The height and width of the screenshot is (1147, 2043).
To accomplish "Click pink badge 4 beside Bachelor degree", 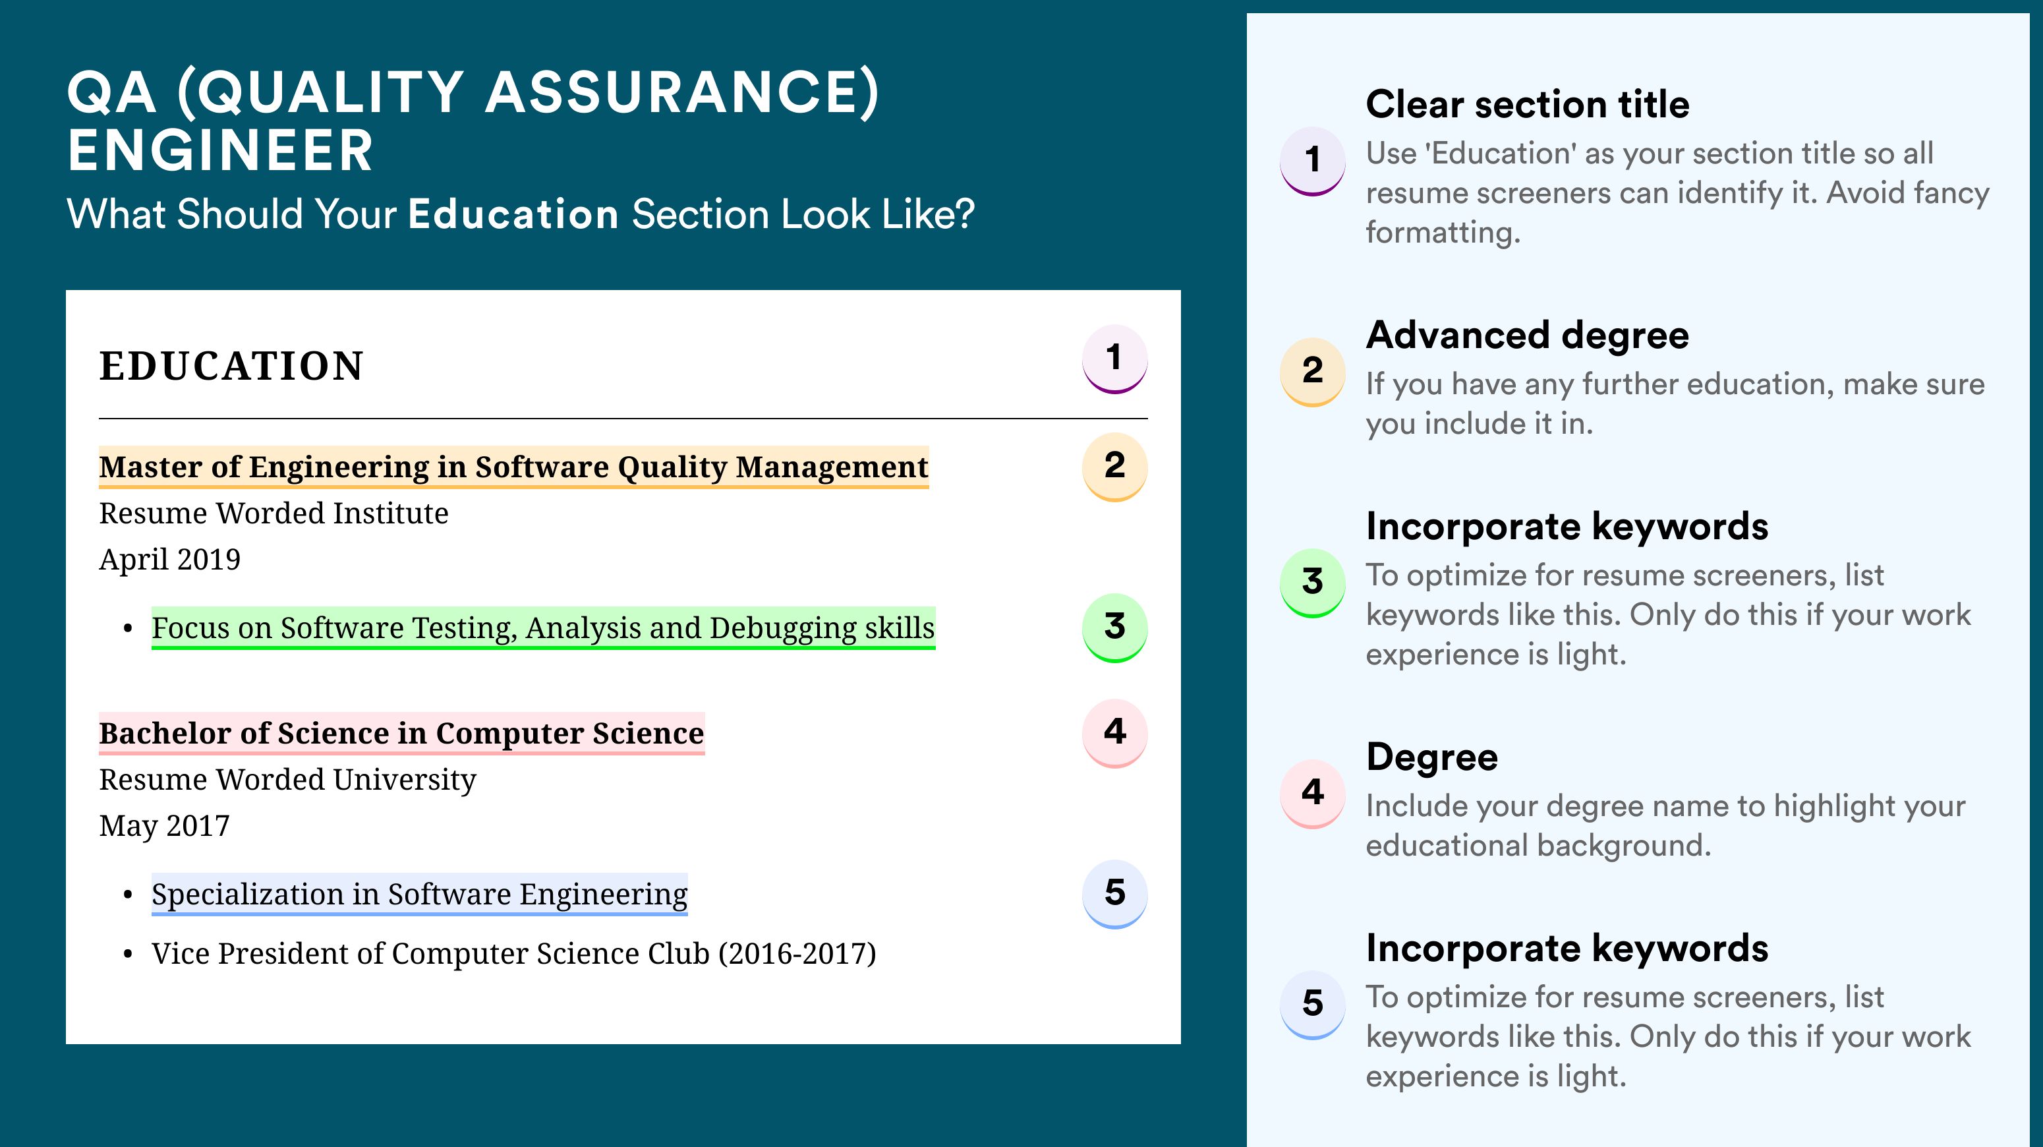I will pos(1114,733).
